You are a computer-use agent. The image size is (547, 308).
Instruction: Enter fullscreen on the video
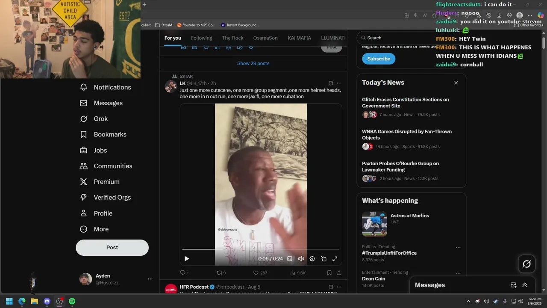(x=335, y=259)
